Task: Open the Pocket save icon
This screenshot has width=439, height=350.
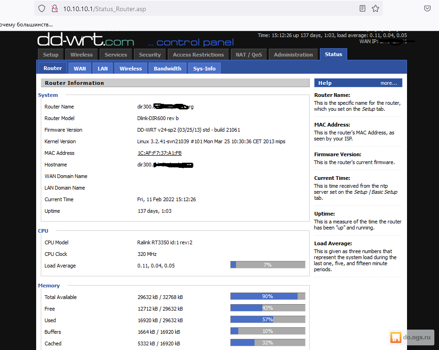Action: click(427, 8)
